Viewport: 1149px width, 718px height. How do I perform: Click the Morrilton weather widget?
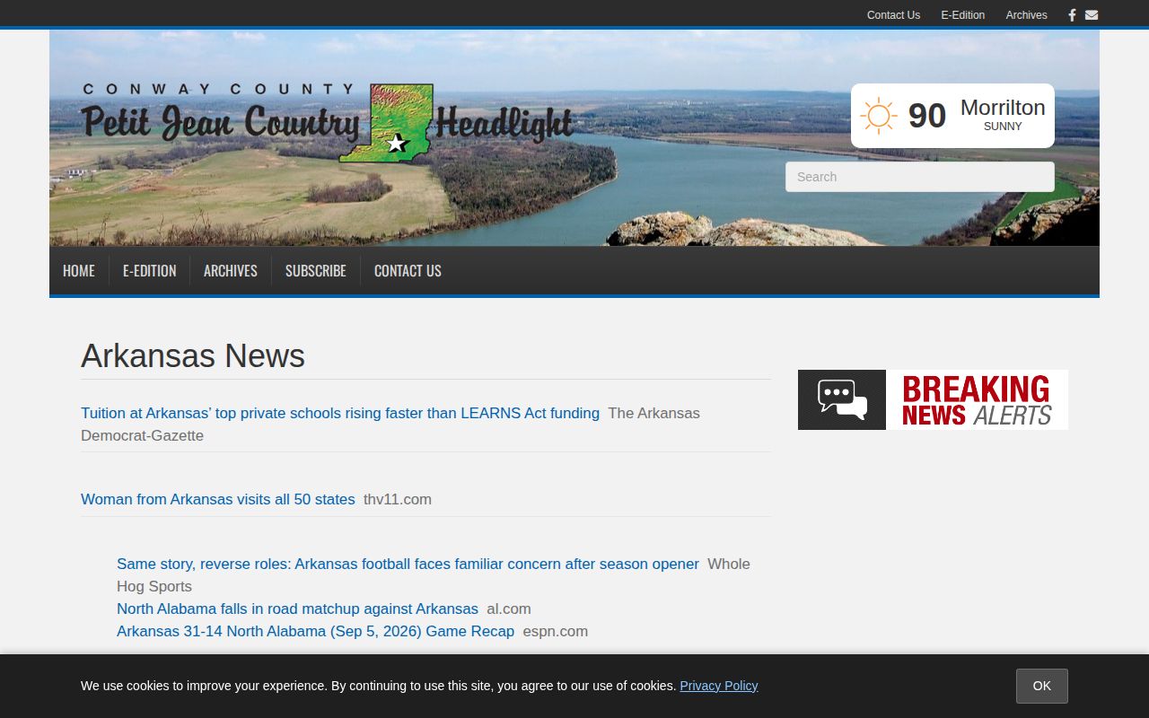(952, 116)
